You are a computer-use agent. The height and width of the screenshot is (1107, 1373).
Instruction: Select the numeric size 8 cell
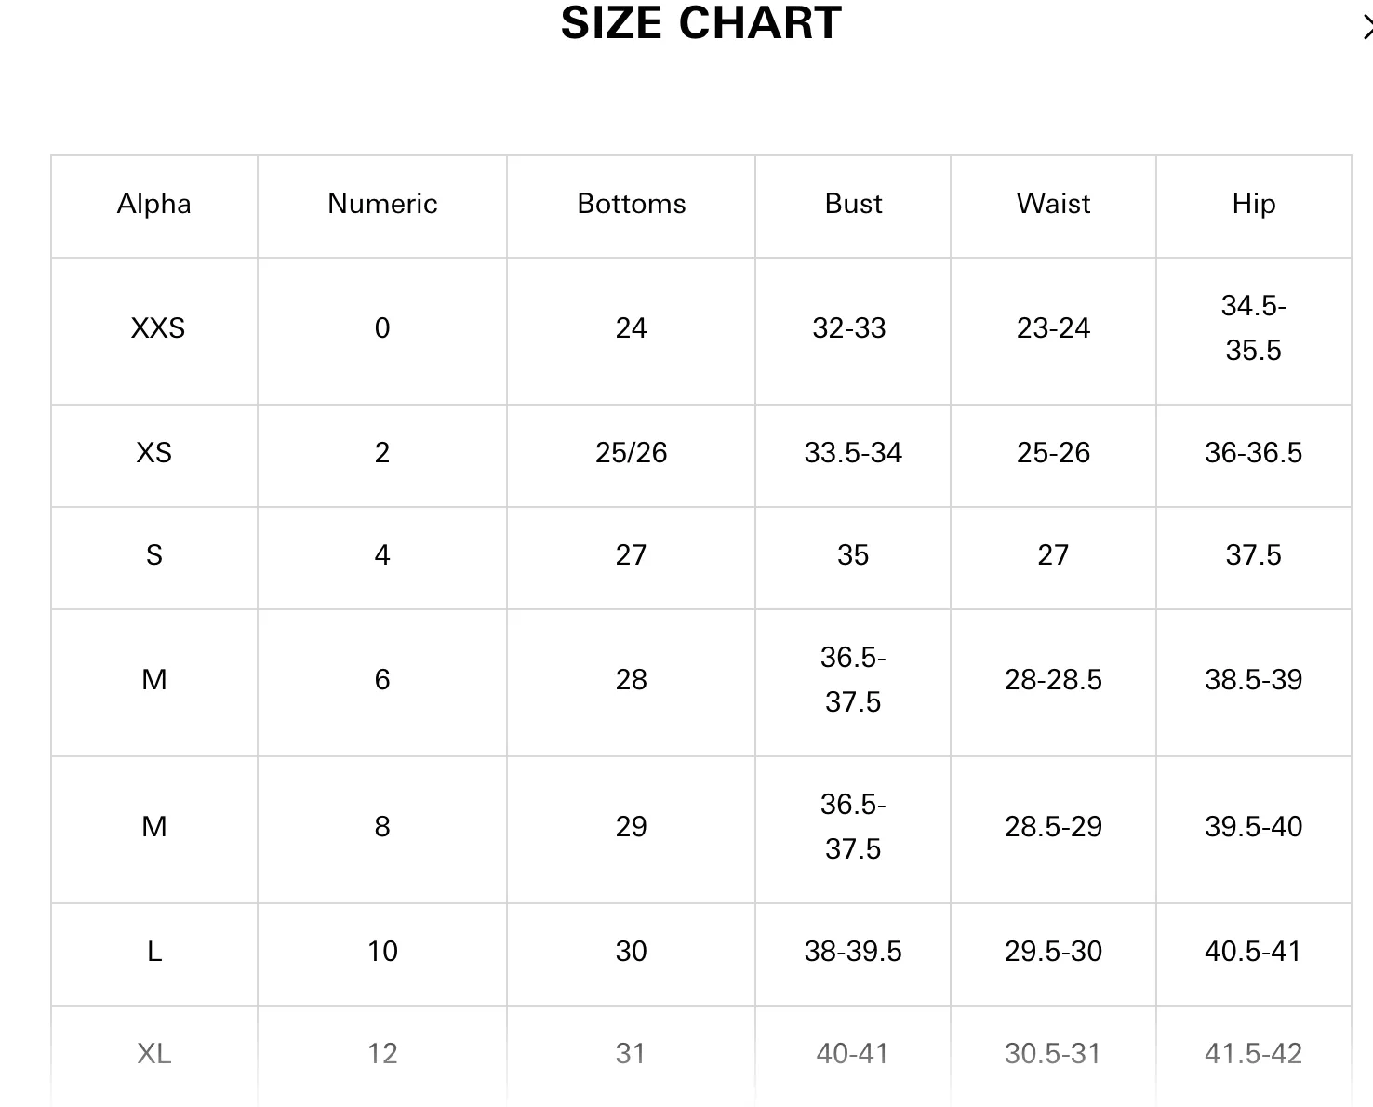(382, 827)
